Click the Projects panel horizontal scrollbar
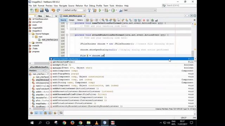This screenshot has width=225, height=126. [x=39, y=63]
